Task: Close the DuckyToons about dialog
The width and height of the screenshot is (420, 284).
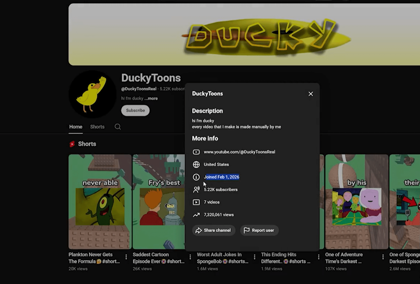Action: [311, 94]
